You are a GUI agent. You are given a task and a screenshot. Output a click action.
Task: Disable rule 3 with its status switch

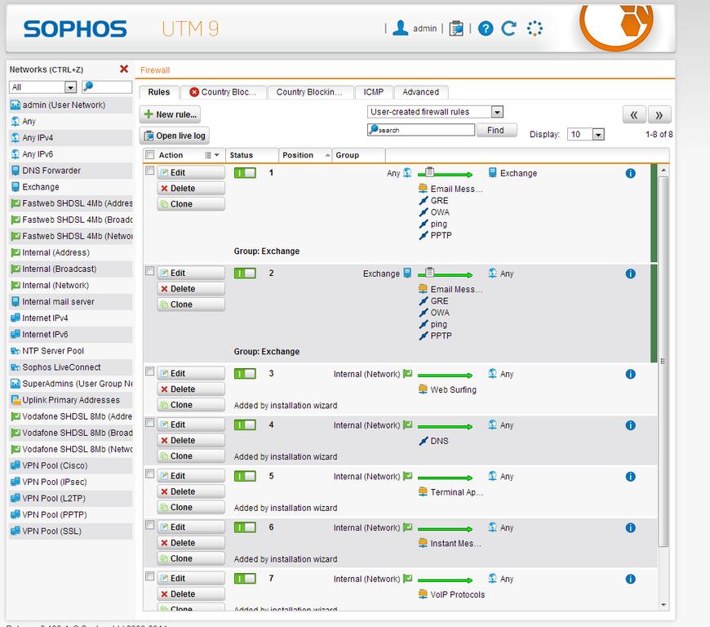pyautogui.click(x=245, y=374)
